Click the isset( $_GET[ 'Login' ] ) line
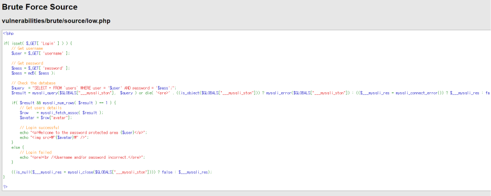 click(x=38, y=43)
